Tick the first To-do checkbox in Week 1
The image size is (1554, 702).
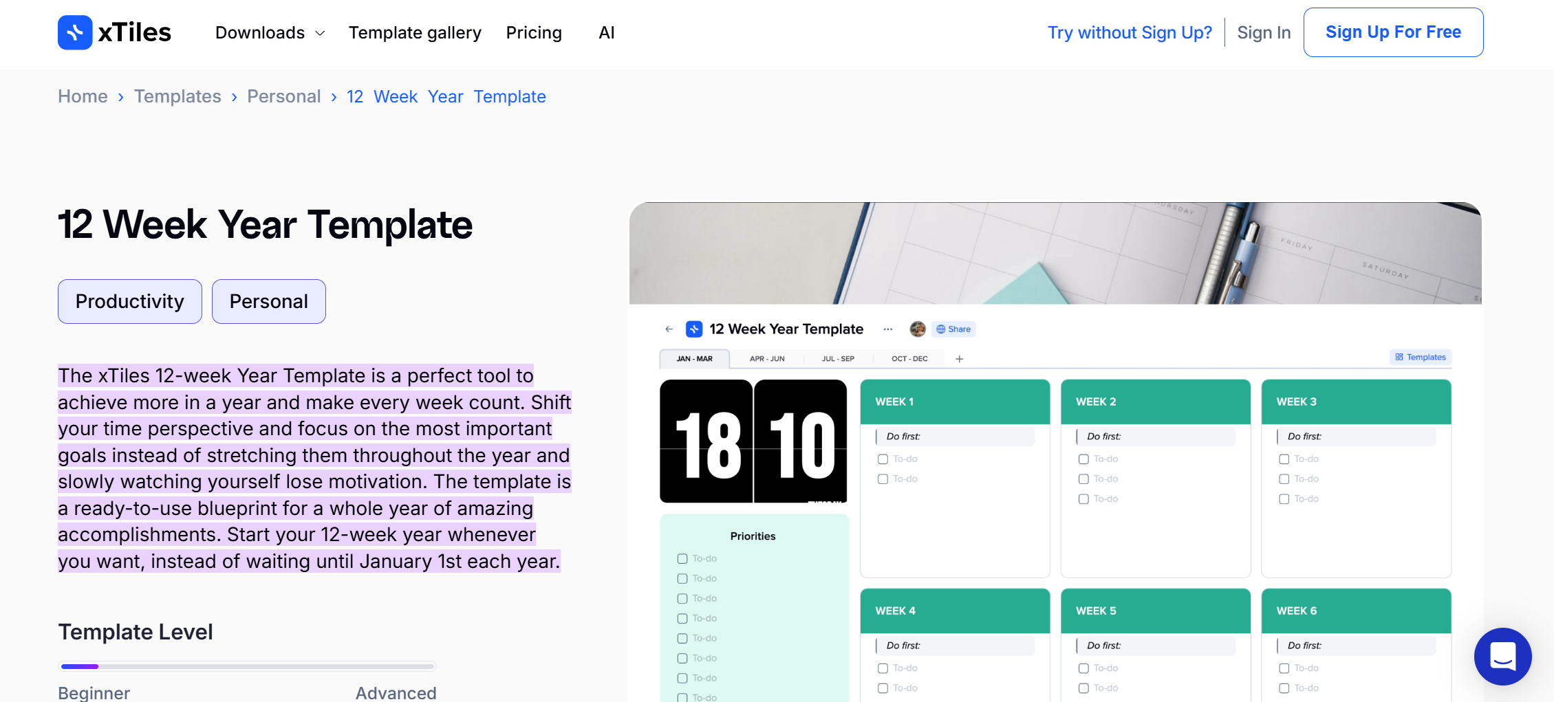[883, 459]
